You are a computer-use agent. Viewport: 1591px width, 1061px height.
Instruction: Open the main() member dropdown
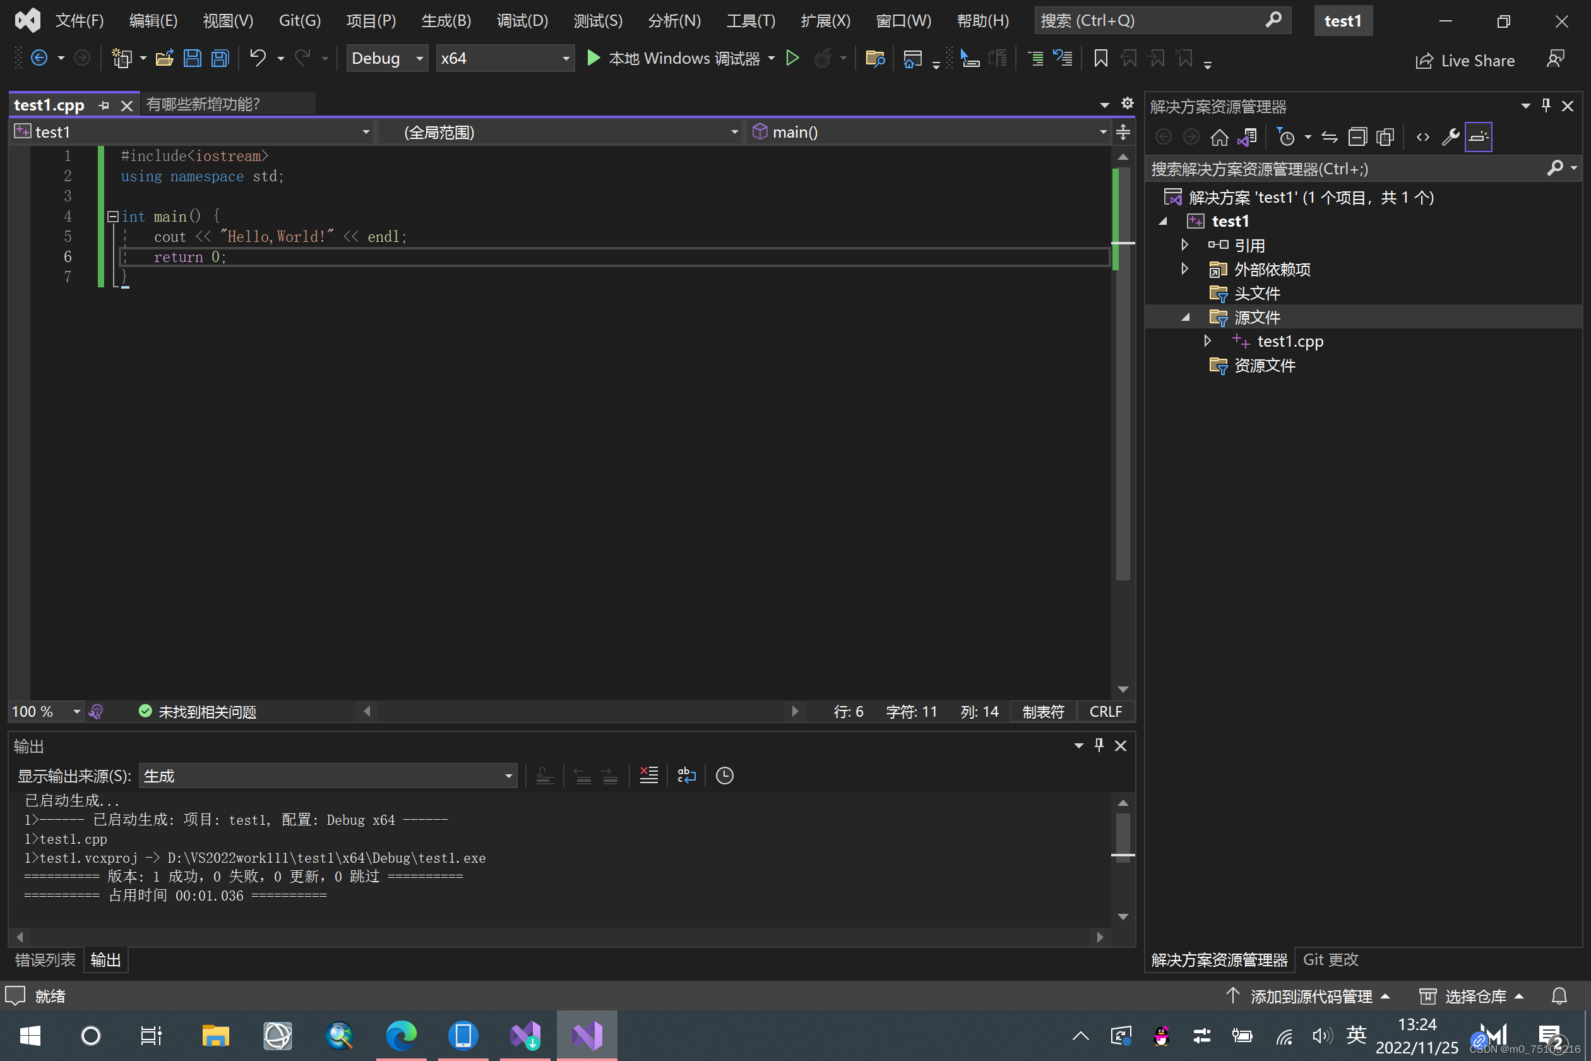[927, 132]
